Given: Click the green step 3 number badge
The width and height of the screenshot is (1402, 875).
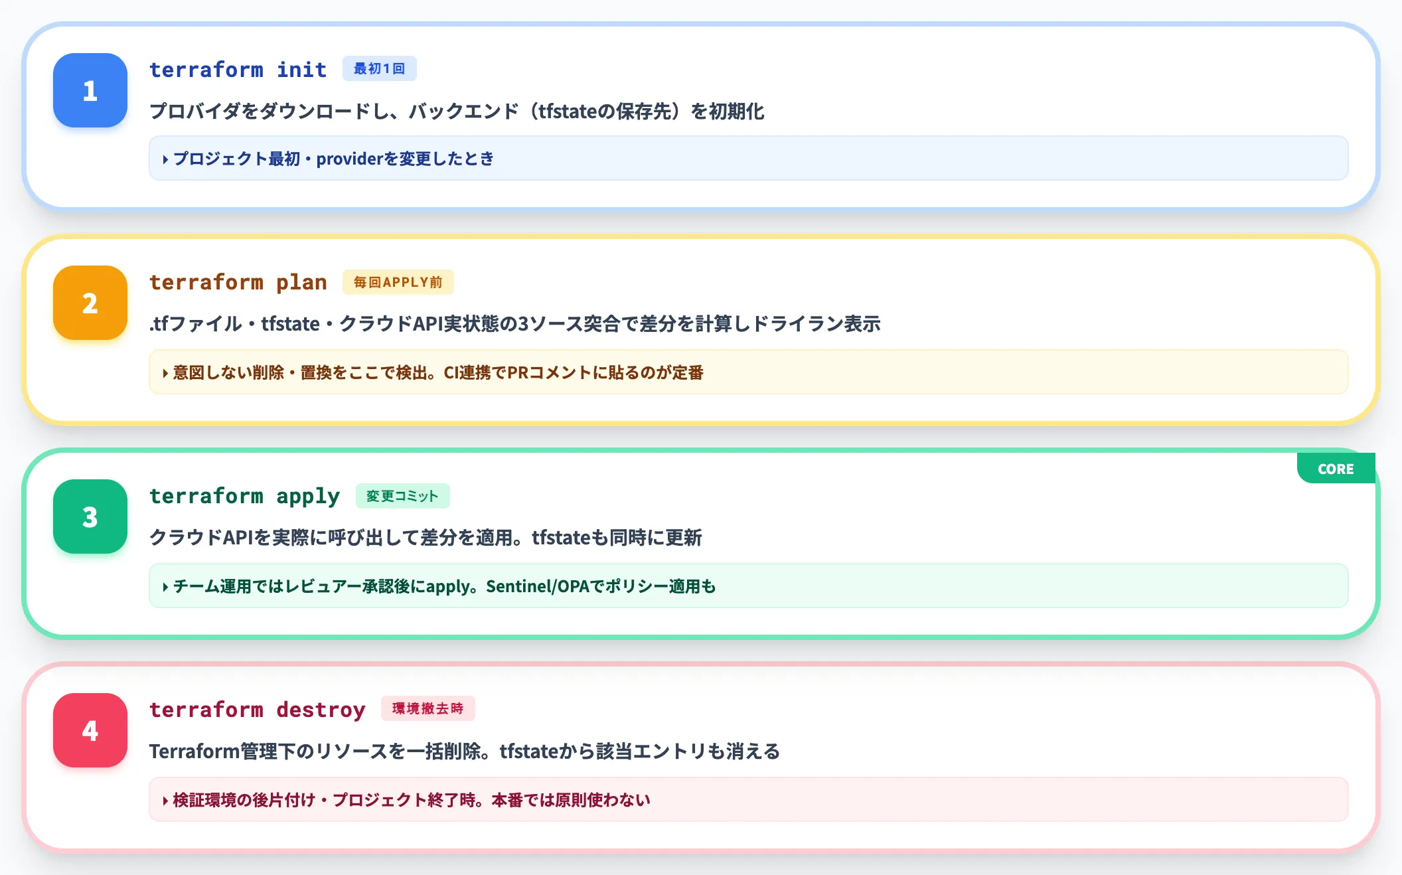Looking at the screenshot, I should (x=90, y=517).
